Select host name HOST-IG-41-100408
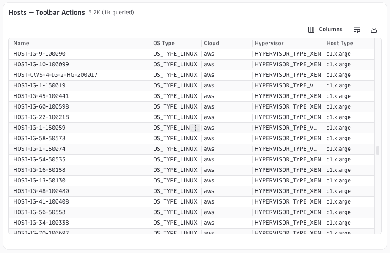 click(x=41, y=201)
